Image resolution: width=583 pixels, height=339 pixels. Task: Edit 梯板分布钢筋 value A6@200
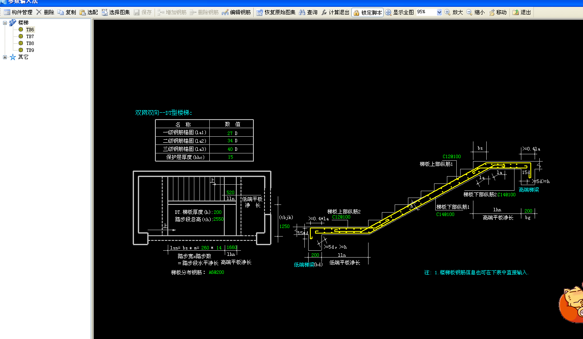point(216,273)
